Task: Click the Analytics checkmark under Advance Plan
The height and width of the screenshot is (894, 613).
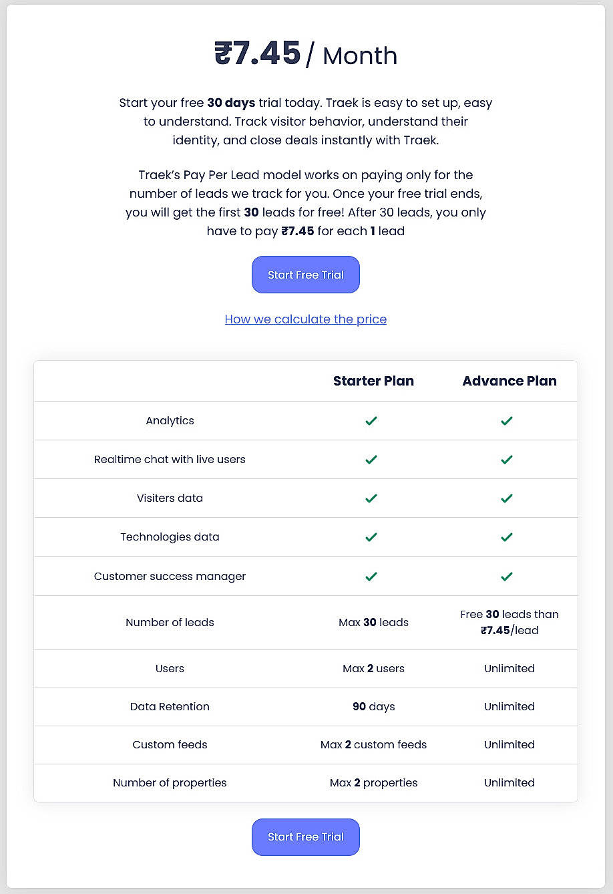Action: coord(506,420)
